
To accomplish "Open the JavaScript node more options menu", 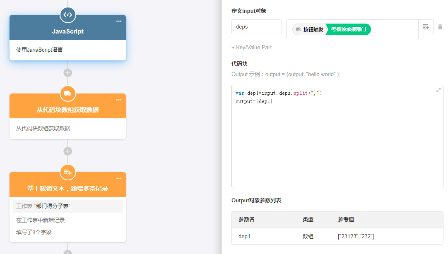I will click(x=119, y=21).
